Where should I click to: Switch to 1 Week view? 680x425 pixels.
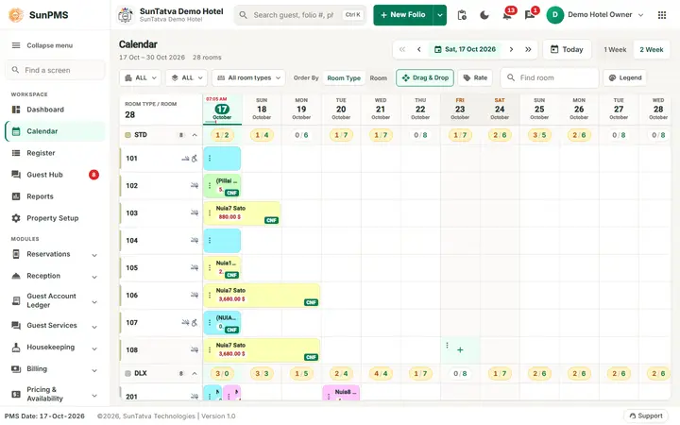[615, 50]
